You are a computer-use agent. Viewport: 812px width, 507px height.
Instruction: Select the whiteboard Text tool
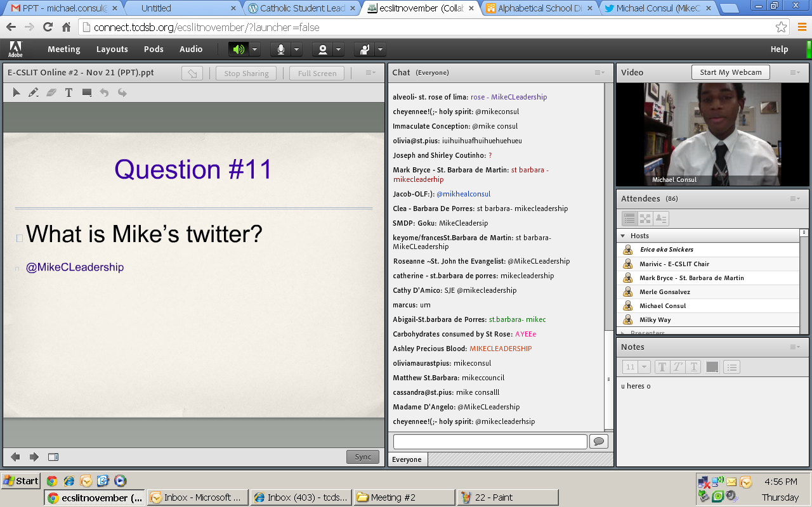(x=69, y=93)
